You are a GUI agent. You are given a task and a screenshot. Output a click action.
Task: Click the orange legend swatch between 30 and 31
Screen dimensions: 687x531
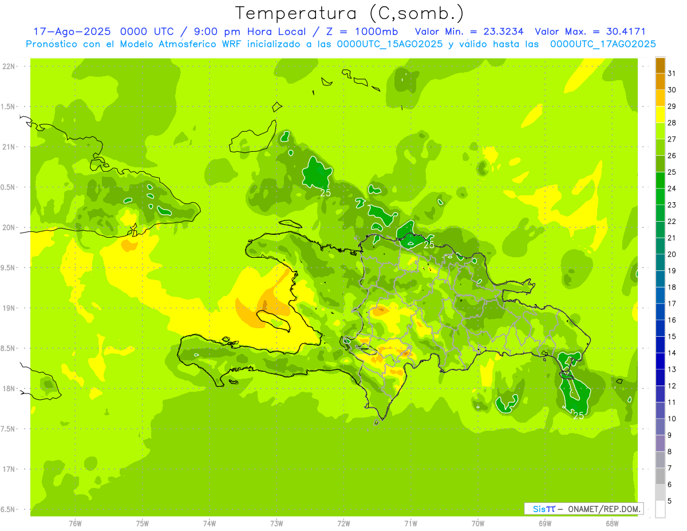point(660,81)
